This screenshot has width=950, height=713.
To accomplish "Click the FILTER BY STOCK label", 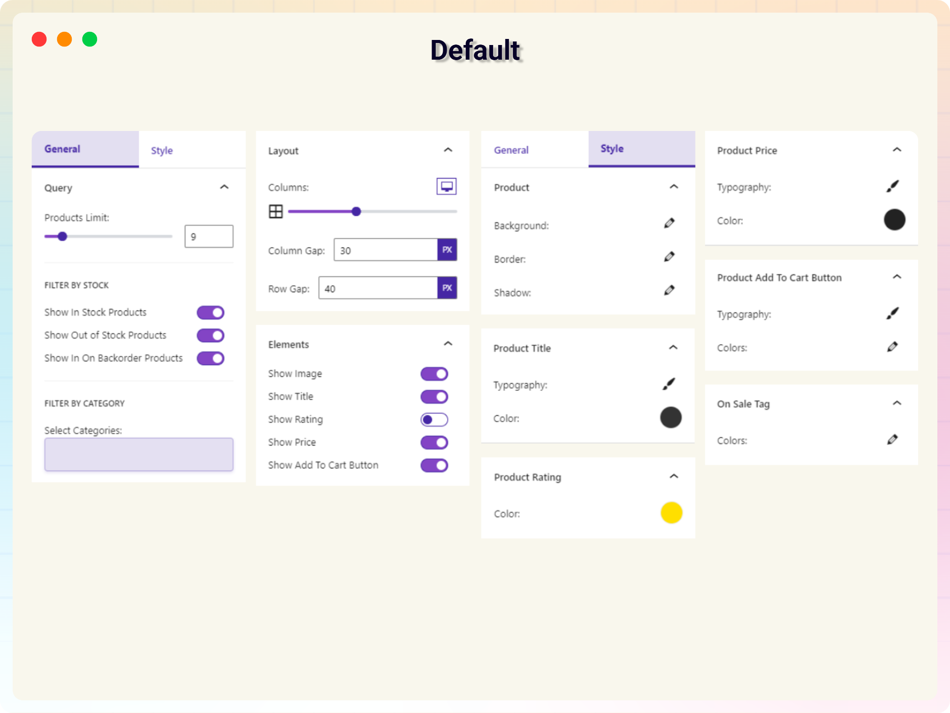I will (77, 285).
